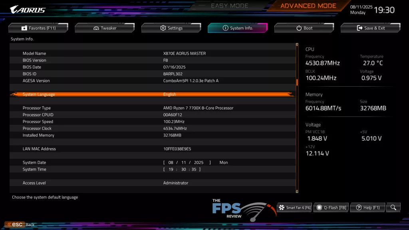Select seconds 35 in System Time

[x=194, y=169]
